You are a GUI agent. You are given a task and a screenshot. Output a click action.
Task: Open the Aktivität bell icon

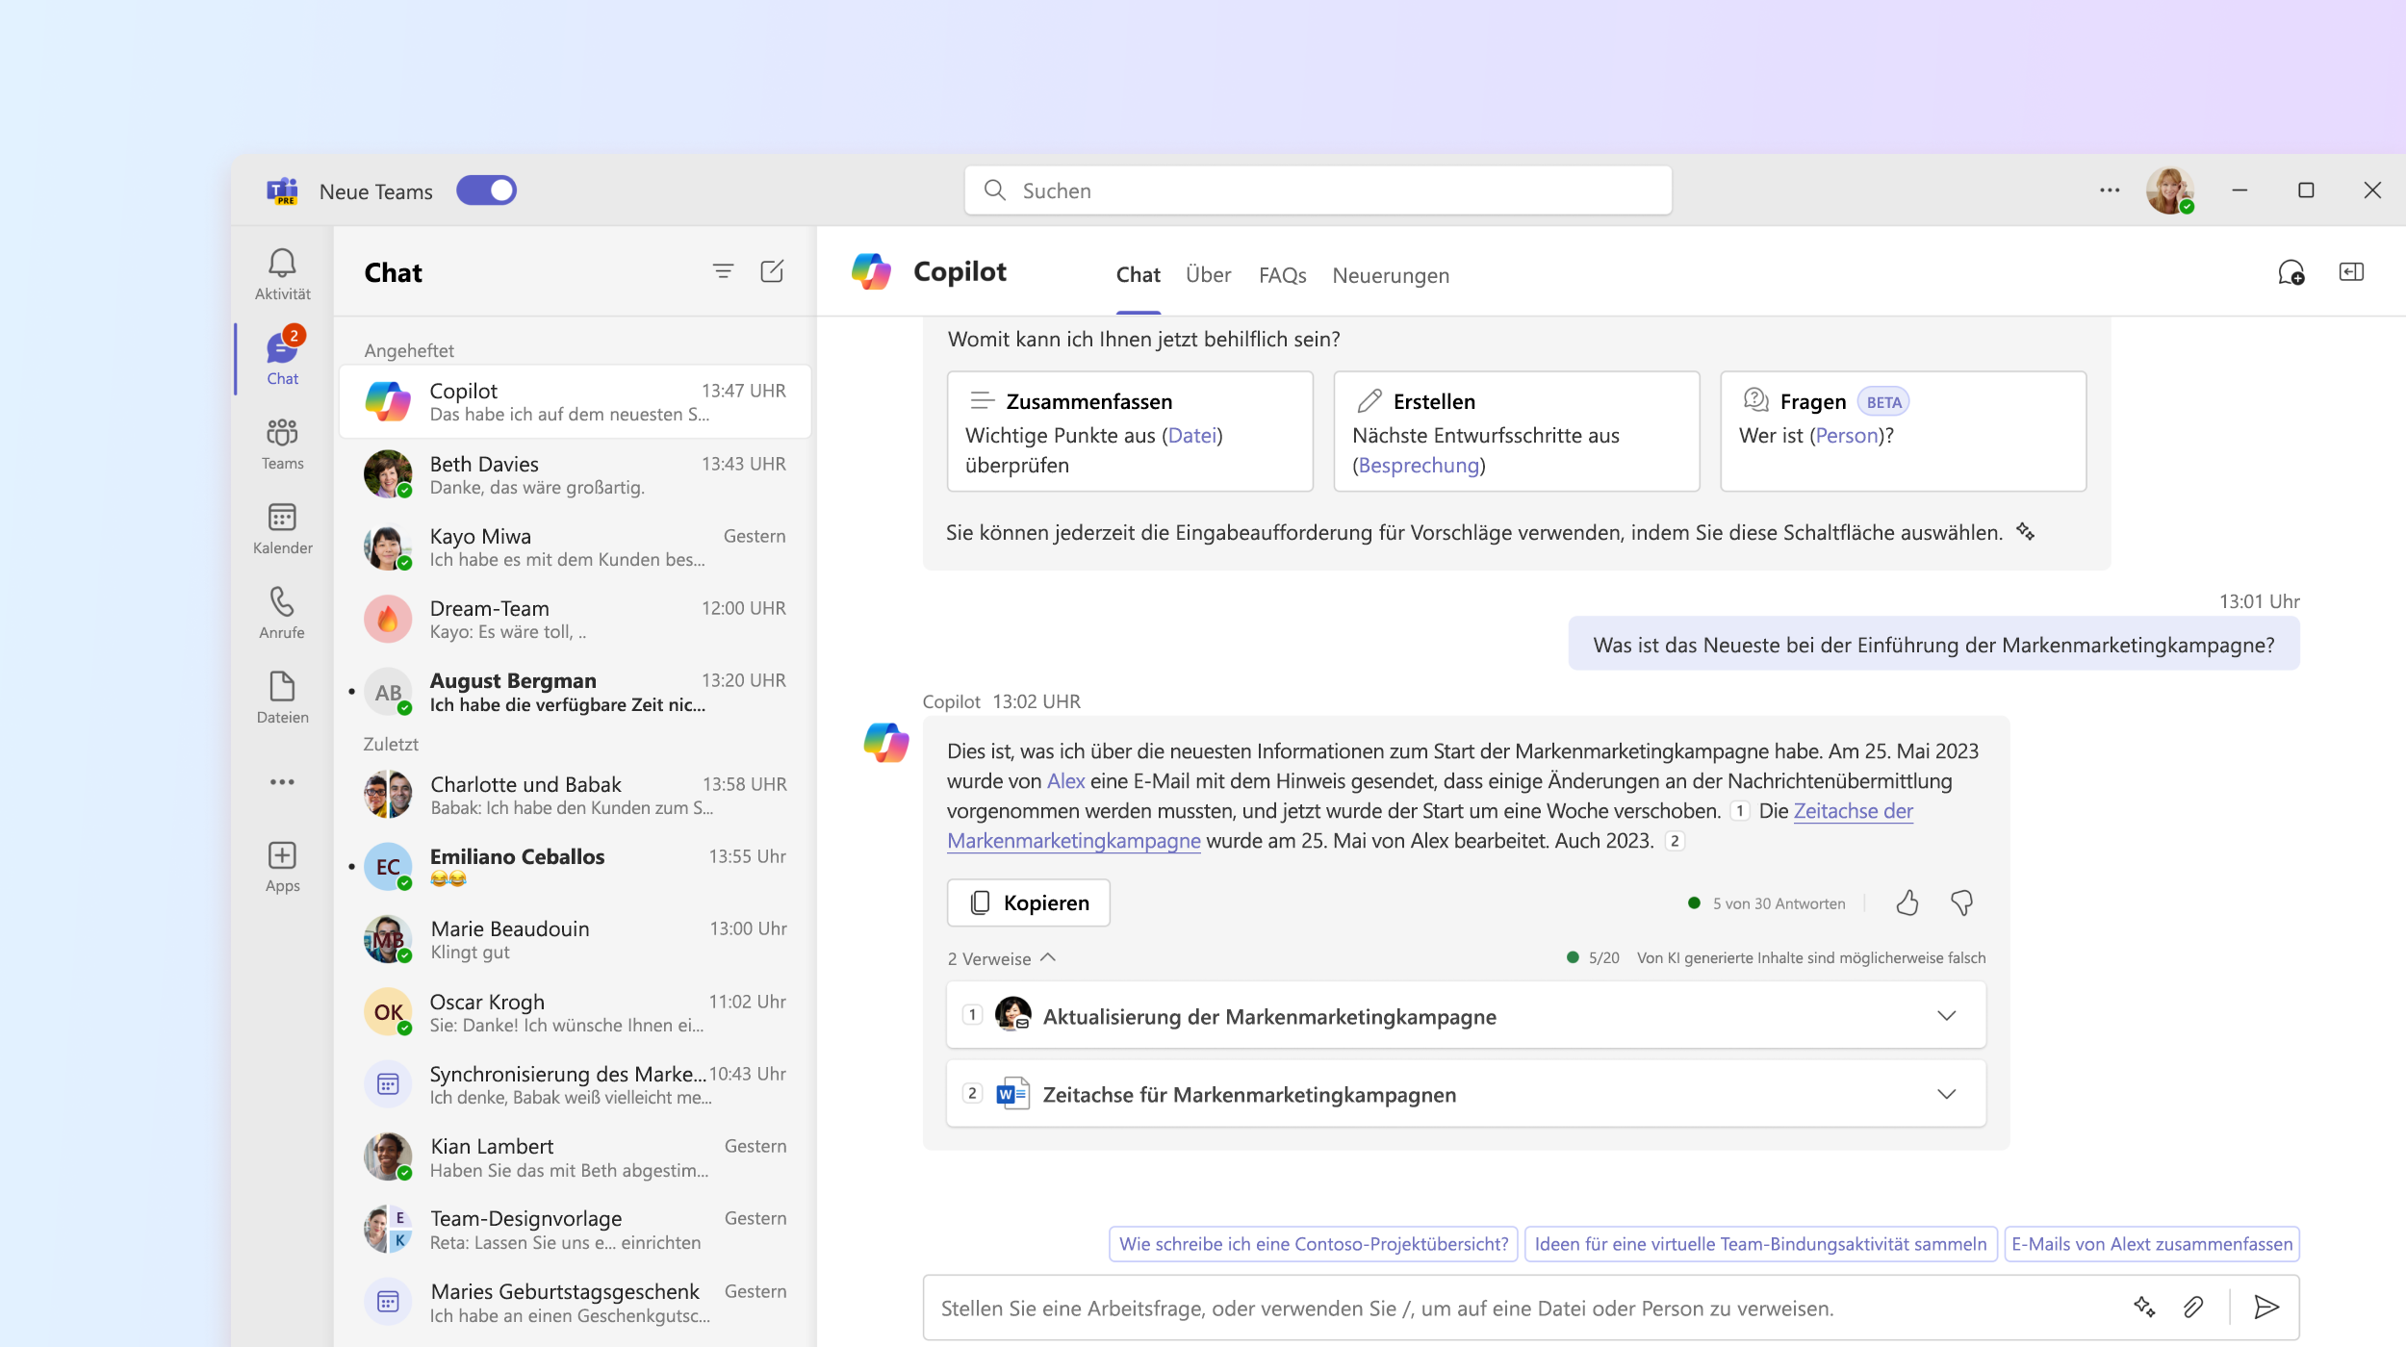point(282,263)
